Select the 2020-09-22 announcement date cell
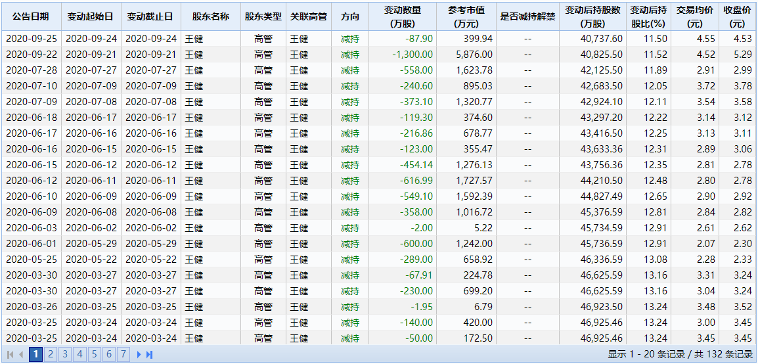This screenshot has height=364, width=758. click(31, 55)
